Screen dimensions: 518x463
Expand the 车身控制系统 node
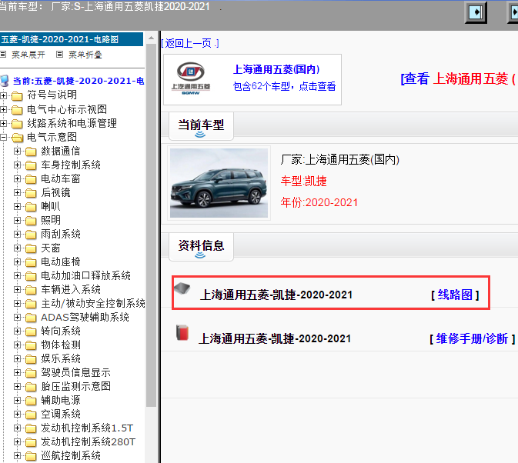pos(17,165)
